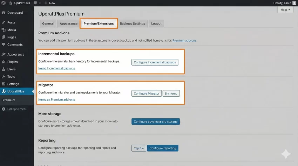Click the Appearance brush icon in sidebar
This screenshot has height=166, width=298.
[4, 54]
